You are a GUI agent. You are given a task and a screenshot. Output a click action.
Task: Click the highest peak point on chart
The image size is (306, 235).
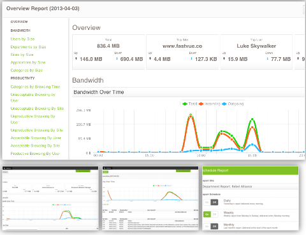tap(191, 115)
